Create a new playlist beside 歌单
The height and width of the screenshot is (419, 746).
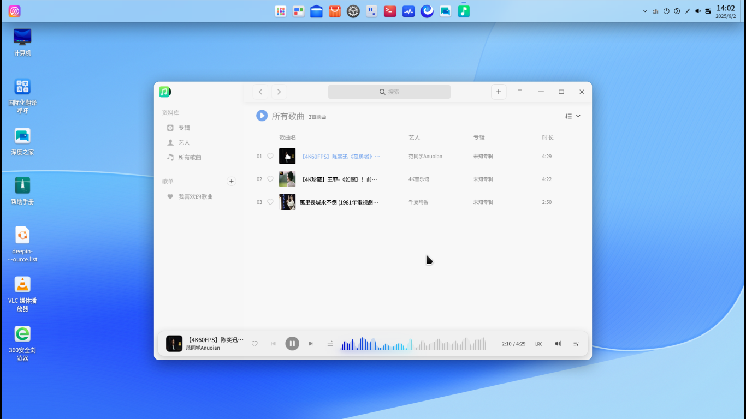coord(232,182)
